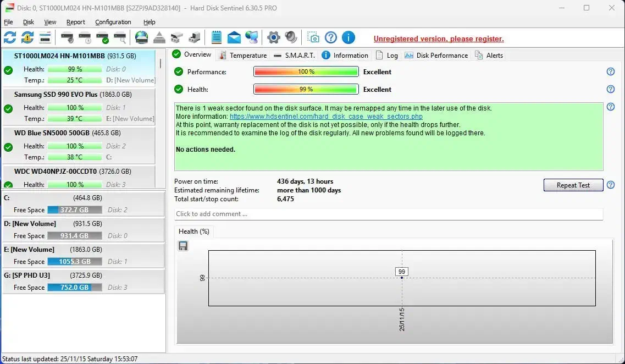Open the blue notepad report icon
The width and height of the screenshot is (625, 364).
[x=217, y=37]
